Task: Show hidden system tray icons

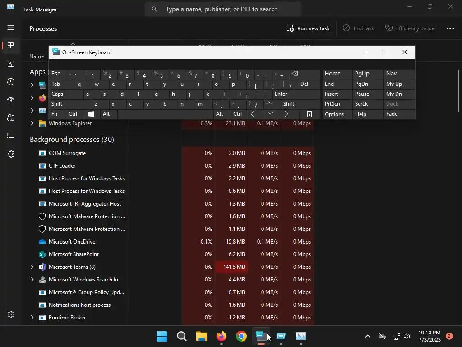Action: pos(367,336)
